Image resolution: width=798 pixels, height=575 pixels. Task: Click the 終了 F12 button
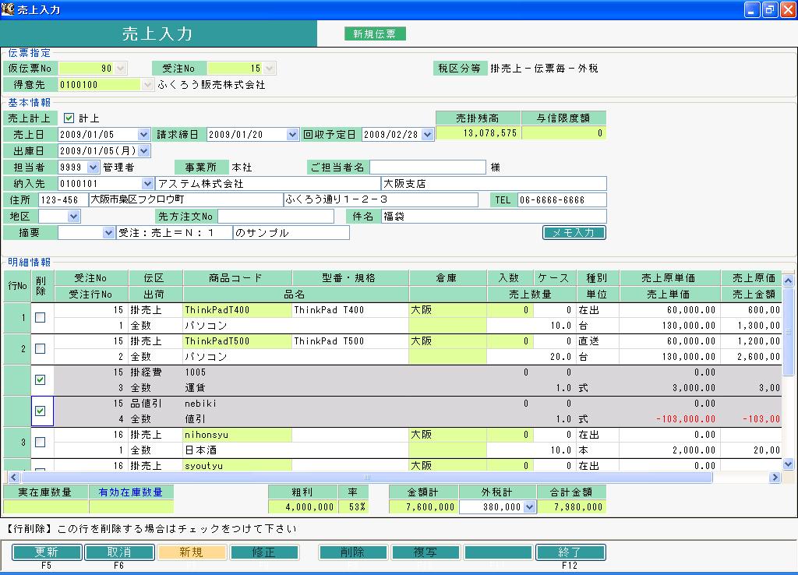pyautogui.click(x=570, y=552)
